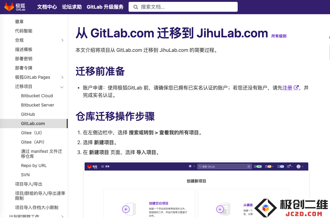
Task: Open the GitHub migration page
Action: coord(28,114)
